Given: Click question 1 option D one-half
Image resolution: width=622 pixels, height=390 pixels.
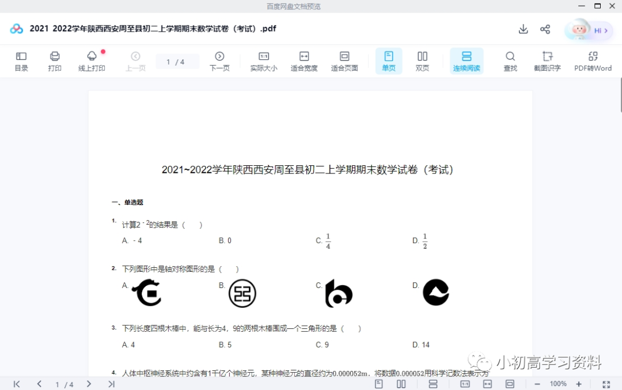Looking at the screenshot, I should coord(420,241).
